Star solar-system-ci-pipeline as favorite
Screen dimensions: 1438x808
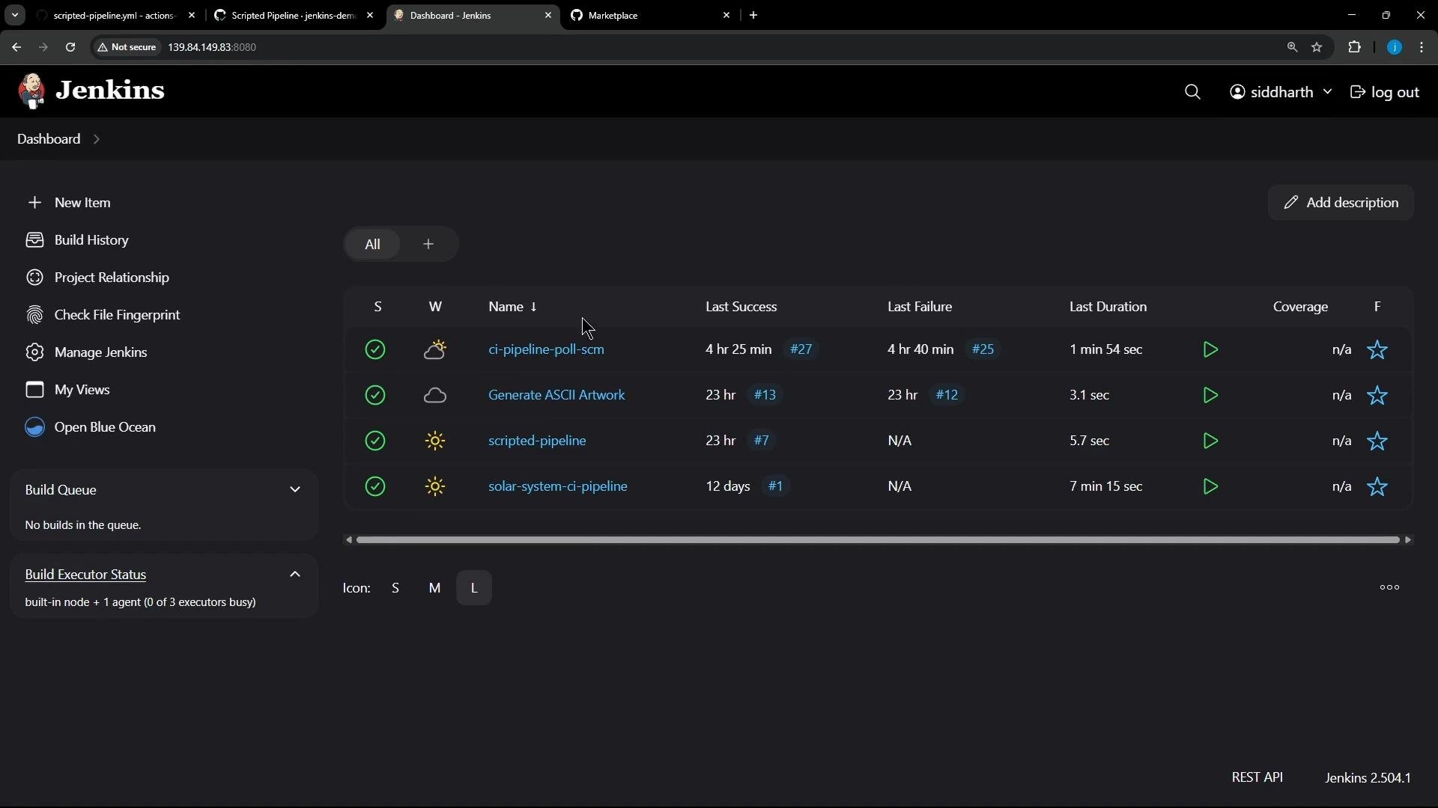coord(1377,486)
